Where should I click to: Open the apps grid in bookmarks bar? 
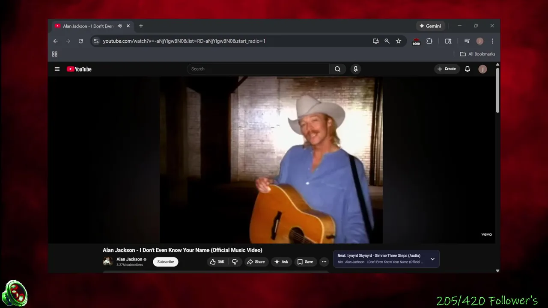click(x=55, y=54)
